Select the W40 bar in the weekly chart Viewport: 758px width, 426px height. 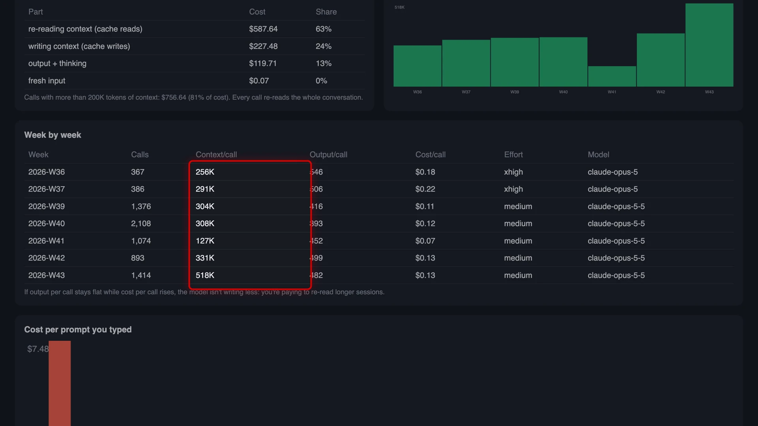tap(563, 62)
